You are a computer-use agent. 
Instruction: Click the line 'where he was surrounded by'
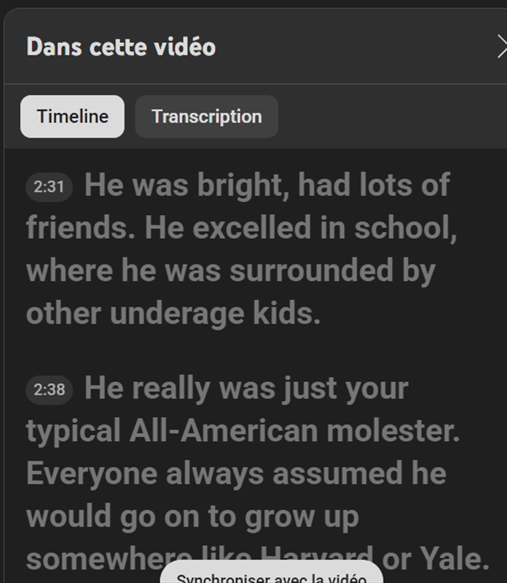click(230, 271)
